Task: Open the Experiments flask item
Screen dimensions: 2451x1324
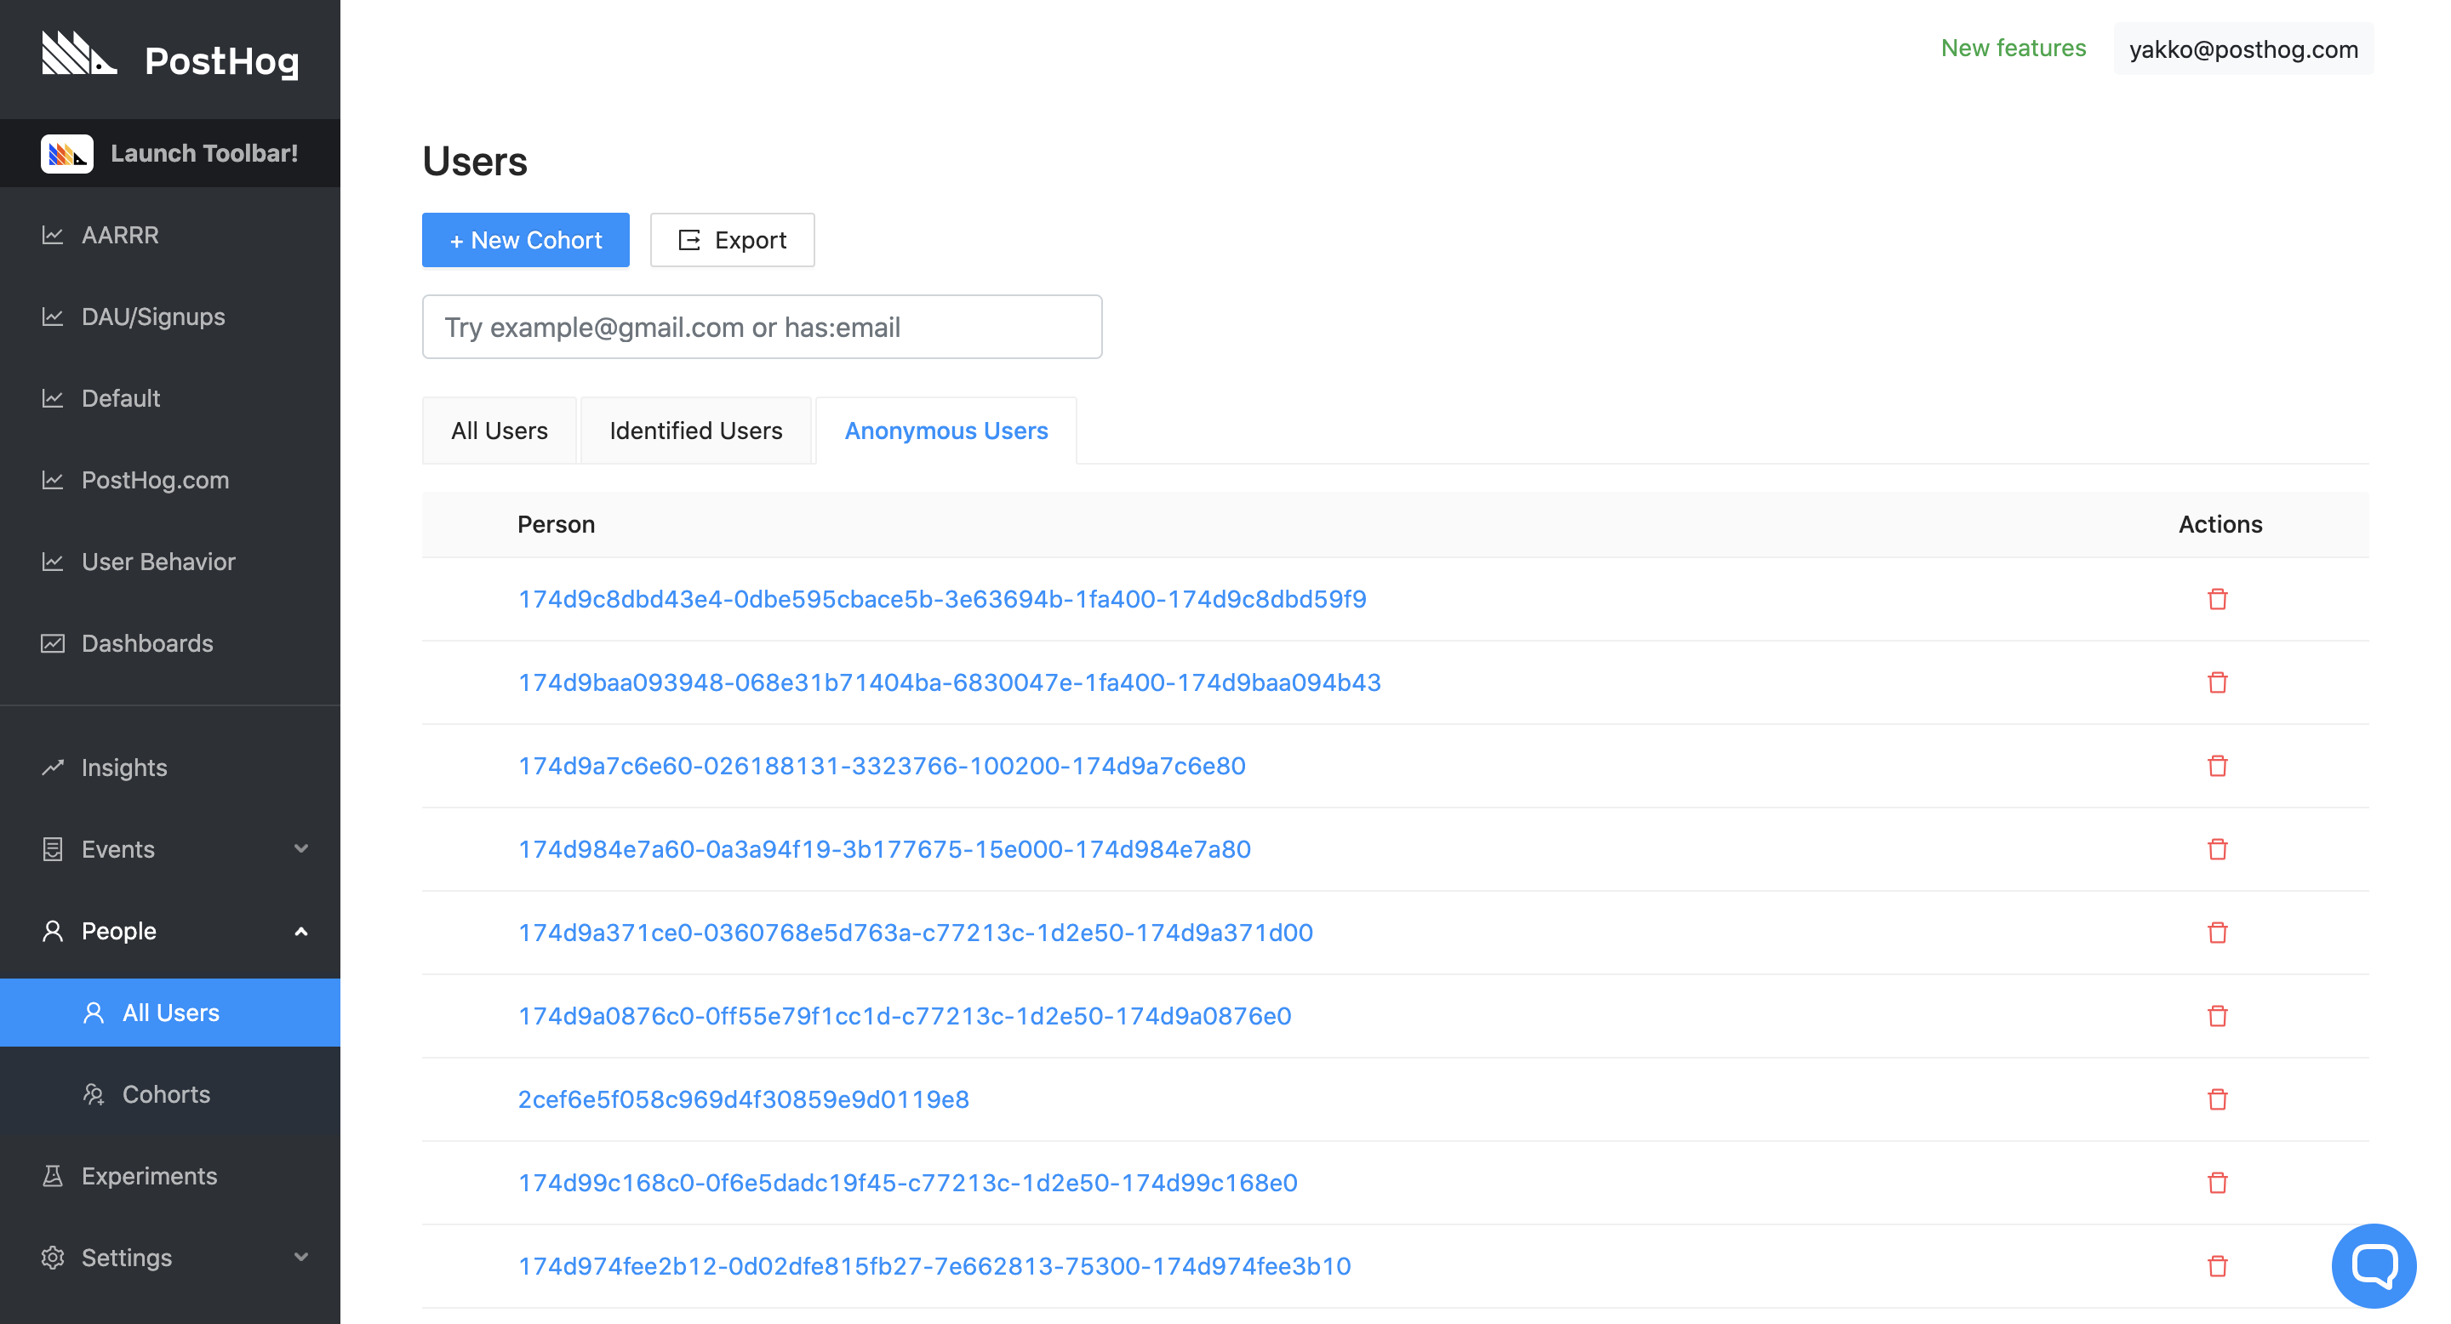Action: [148, 1176]
